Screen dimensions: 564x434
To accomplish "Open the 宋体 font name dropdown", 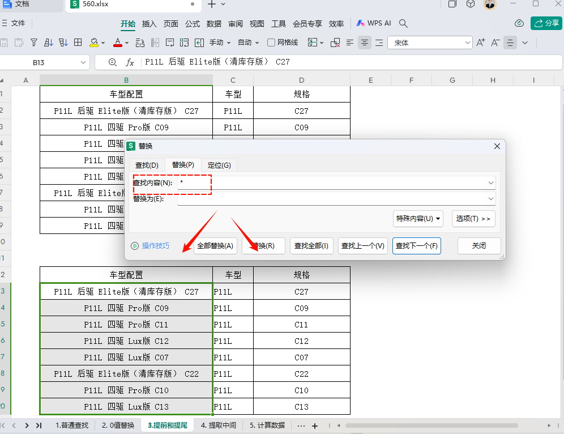I will tap(467, 42).
